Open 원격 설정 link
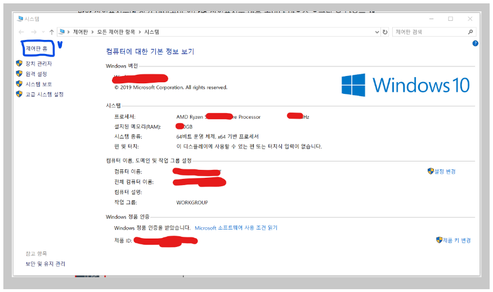Image resolution: width=493 pixels, height=292 pixels. click(36, 74)
